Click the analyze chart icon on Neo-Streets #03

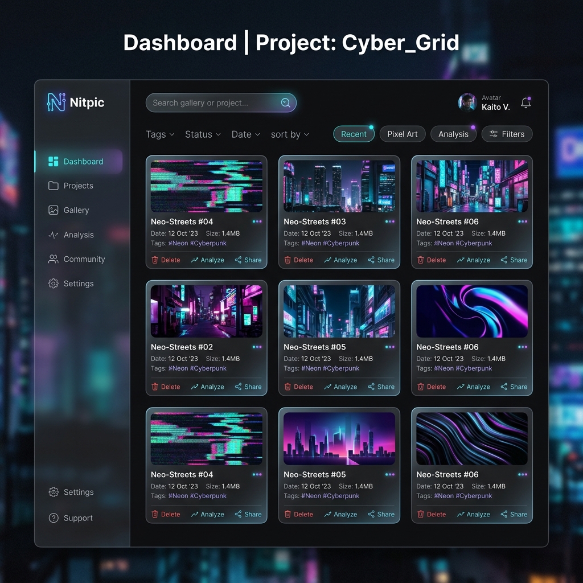[x=327, y=260]
